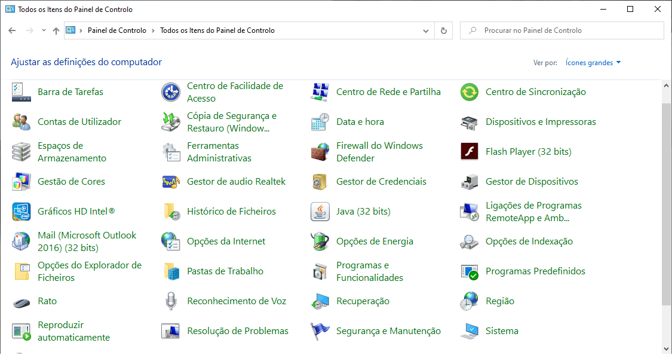Expand the recent locations dropdown arrow
This screenshot has height=355, width=672.
coord(44,30)
